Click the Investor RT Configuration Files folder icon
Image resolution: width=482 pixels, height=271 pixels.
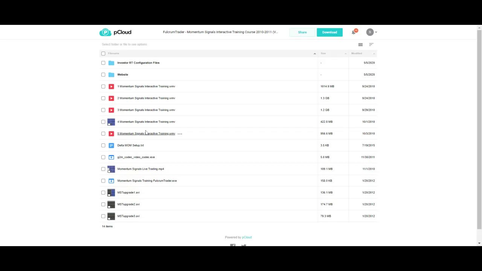coord(111,63)
